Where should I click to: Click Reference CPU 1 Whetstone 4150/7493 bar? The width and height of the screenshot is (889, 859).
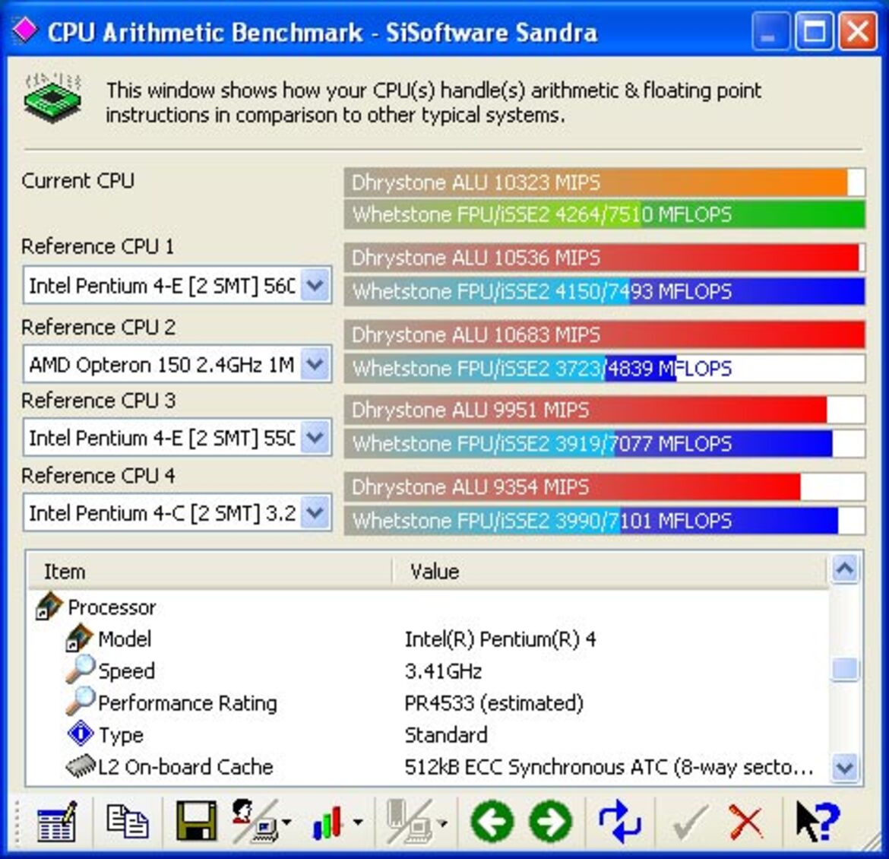click(604, 292)
